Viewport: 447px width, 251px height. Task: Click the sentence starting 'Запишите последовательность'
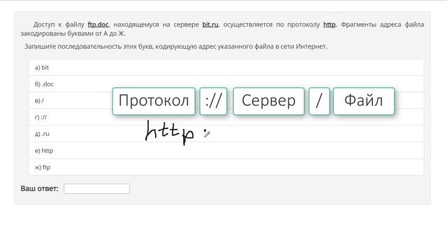click(175, 47)
